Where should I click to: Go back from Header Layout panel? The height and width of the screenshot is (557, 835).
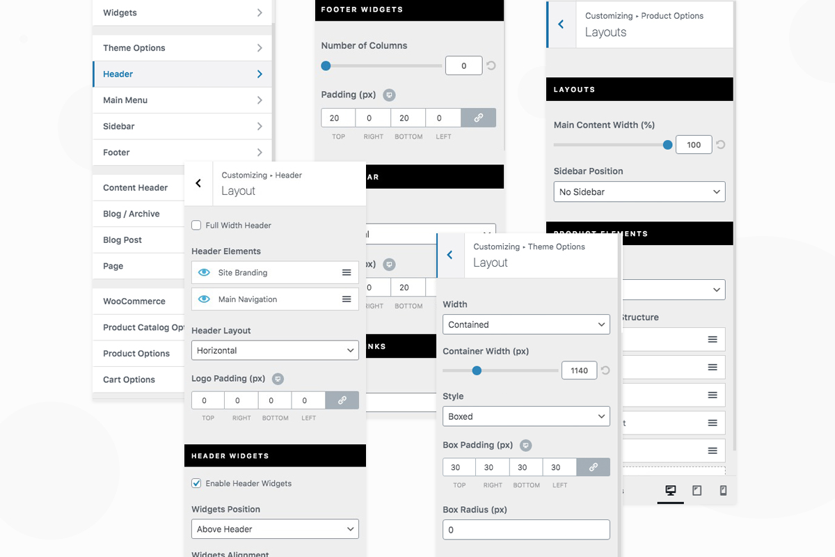pos(198,183)
